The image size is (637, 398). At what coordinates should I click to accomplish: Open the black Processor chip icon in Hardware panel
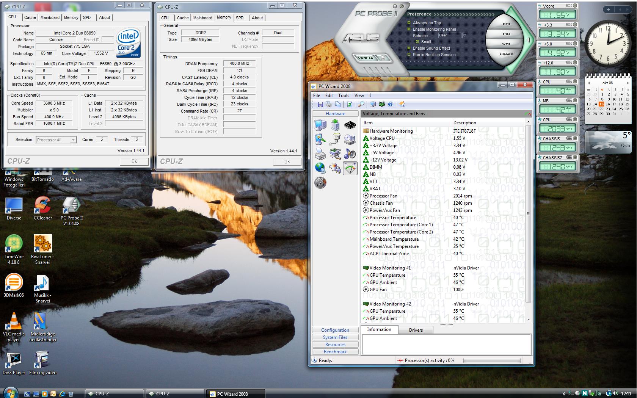pyautogui.click(x=350, y=125)
